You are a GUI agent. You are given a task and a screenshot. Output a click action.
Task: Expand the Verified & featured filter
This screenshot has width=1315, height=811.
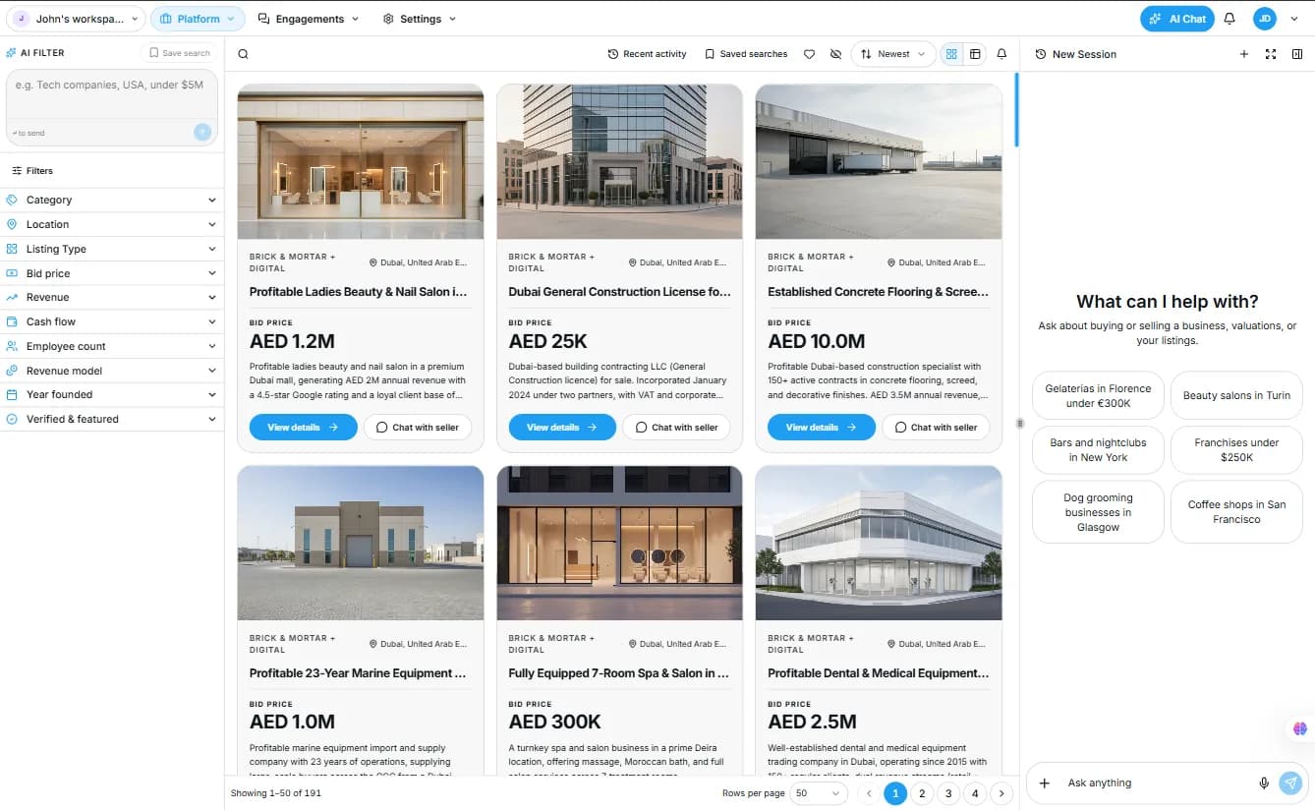(112, 419)
